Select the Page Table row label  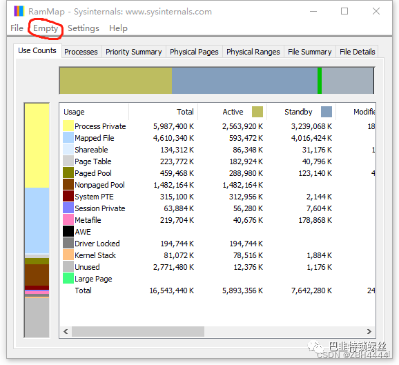[93, 161]
